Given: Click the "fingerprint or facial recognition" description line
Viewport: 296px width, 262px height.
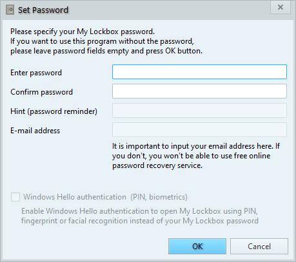Looking at the screenshot, I should tap(140, 221).
